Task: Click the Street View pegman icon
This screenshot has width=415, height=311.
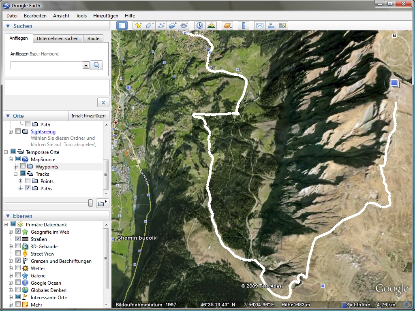Action: tap(25, 253)
